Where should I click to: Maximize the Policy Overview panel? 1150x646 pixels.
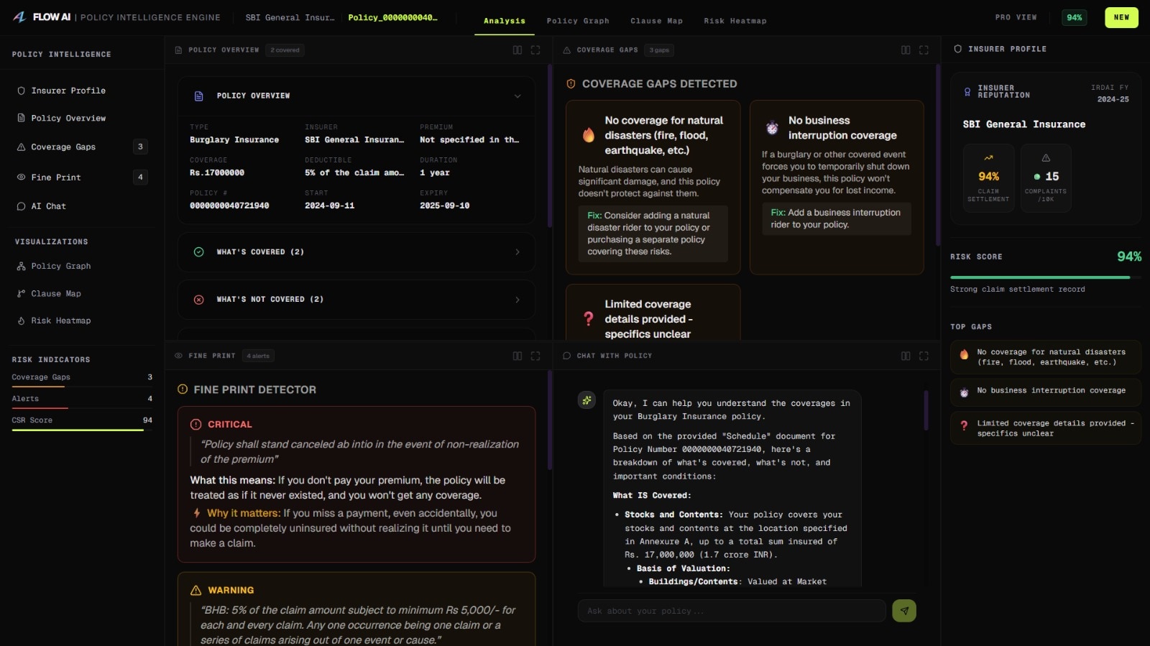(535, 50)
